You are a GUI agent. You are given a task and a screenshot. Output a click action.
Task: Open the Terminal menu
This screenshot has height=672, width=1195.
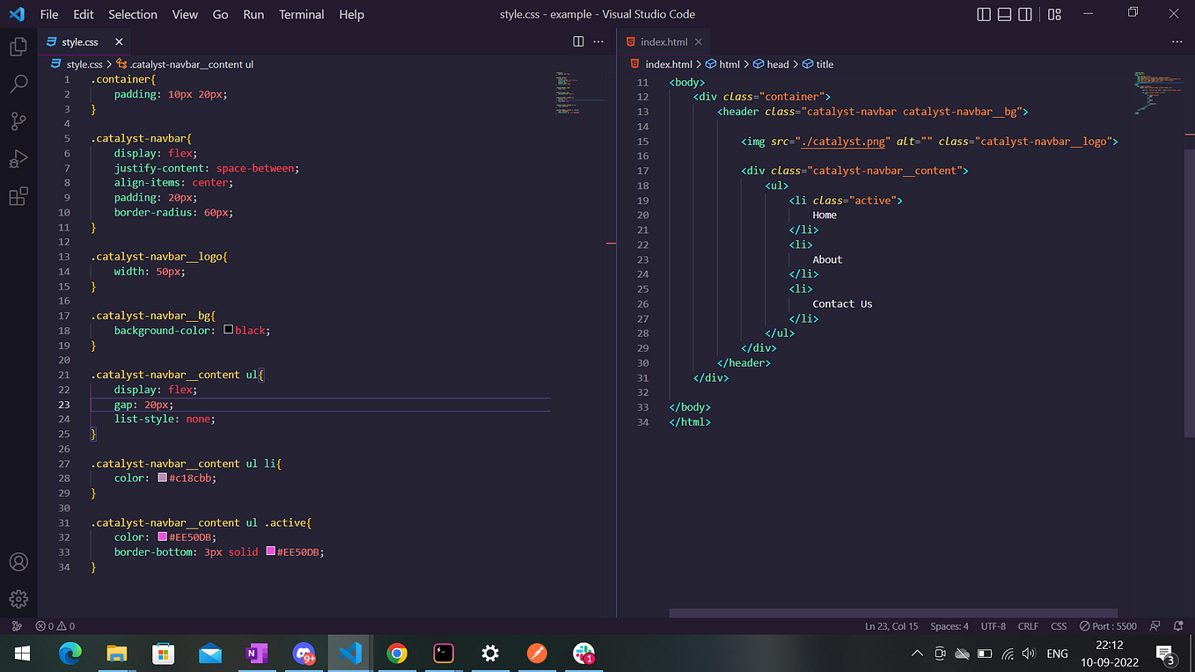pyautogui.click(x=301, y=14)
